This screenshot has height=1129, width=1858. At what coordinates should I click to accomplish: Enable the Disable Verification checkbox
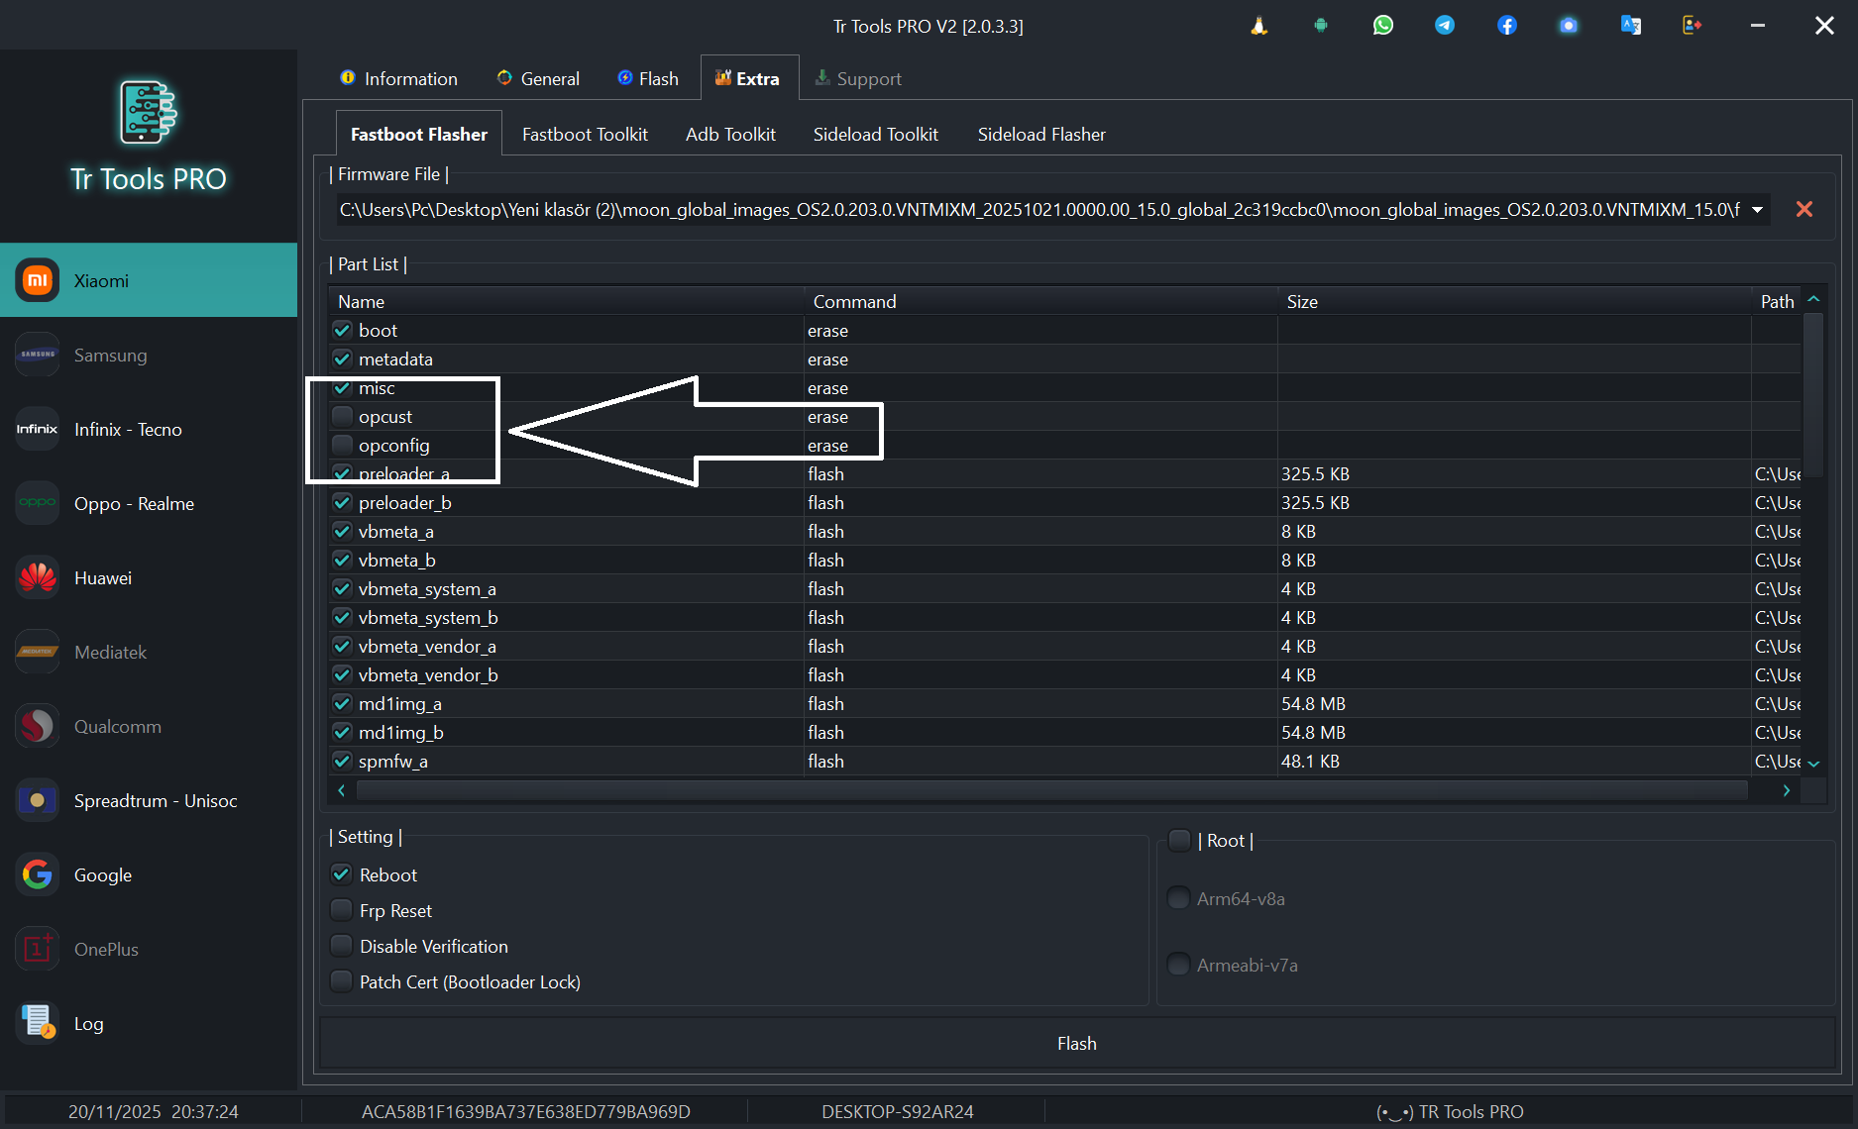pos(341,946)
